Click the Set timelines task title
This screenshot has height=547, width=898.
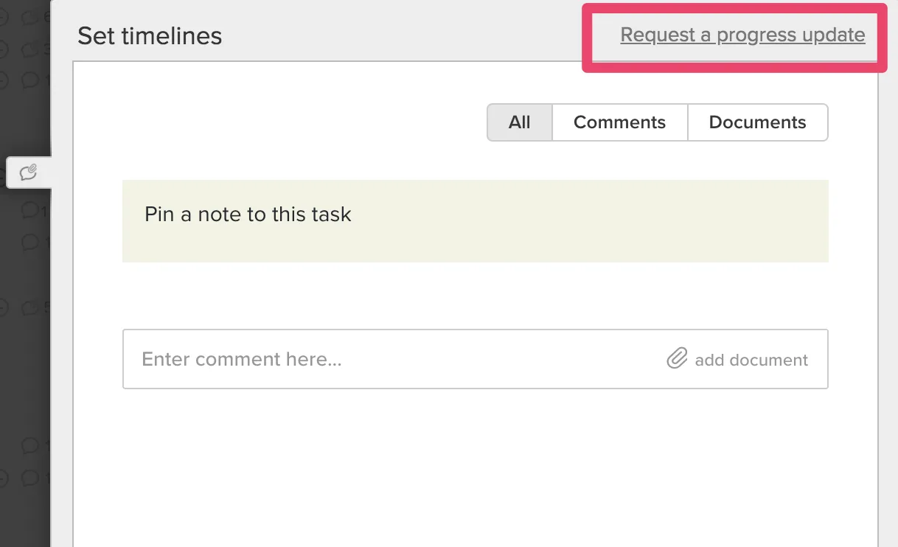pos(150,35)
